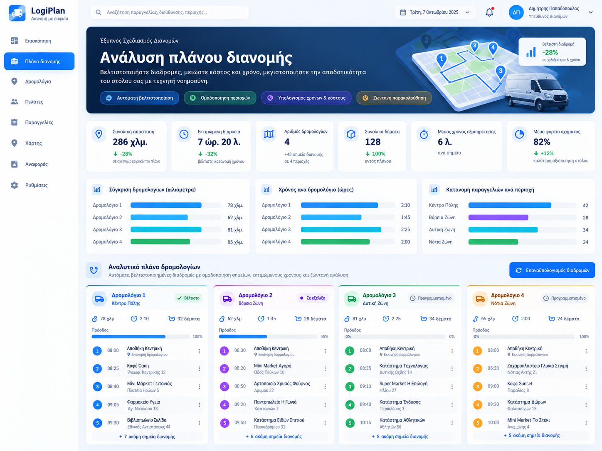
Task: Click the Δρομολόγιο 4 orange truck icon
Action: tap(480, 299)
